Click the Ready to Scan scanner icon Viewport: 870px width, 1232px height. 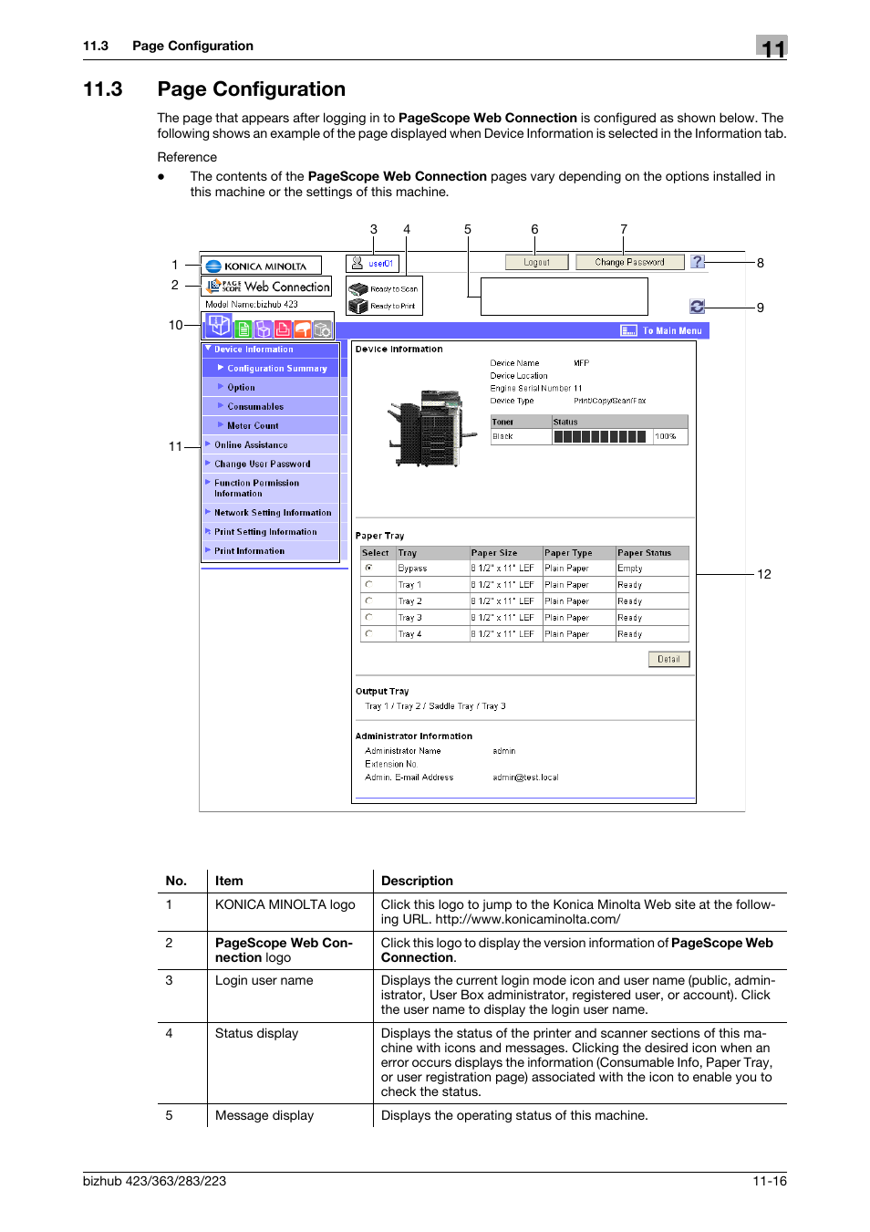[x=358, y=289]
